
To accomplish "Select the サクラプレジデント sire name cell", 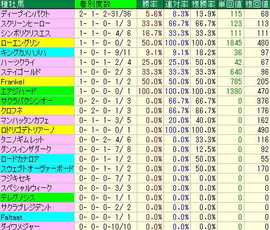I will point(37,207).
